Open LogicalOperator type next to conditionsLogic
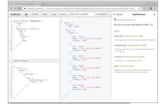The image size is (166, 104). [x=134, y=45]
